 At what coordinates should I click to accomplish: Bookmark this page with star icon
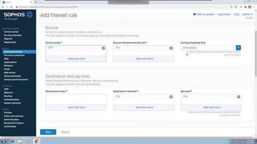(236, 7)
